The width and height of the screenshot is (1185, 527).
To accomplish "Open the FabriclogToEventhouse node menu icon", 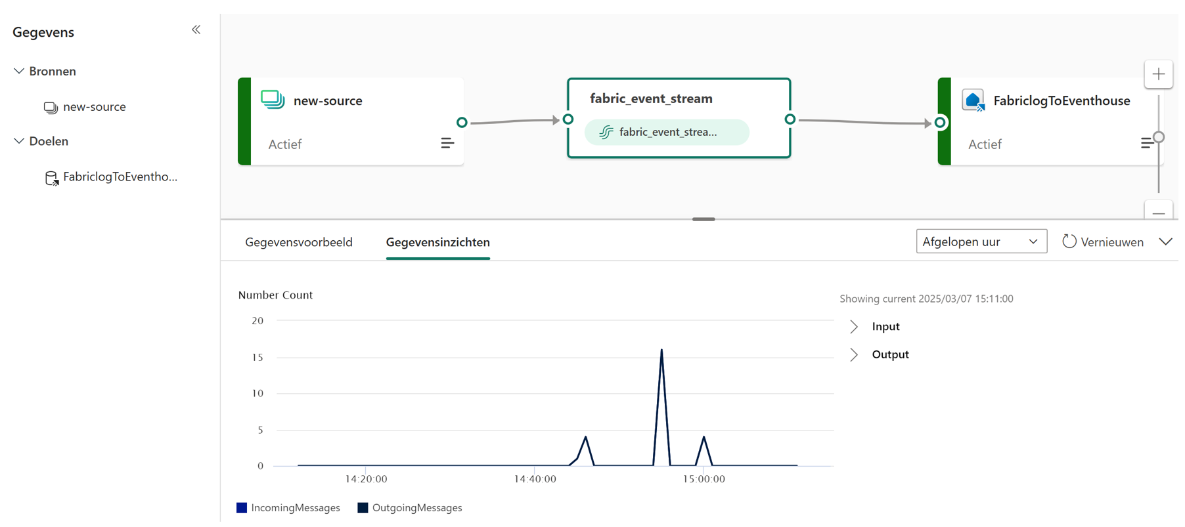I will click(1147, 143).
